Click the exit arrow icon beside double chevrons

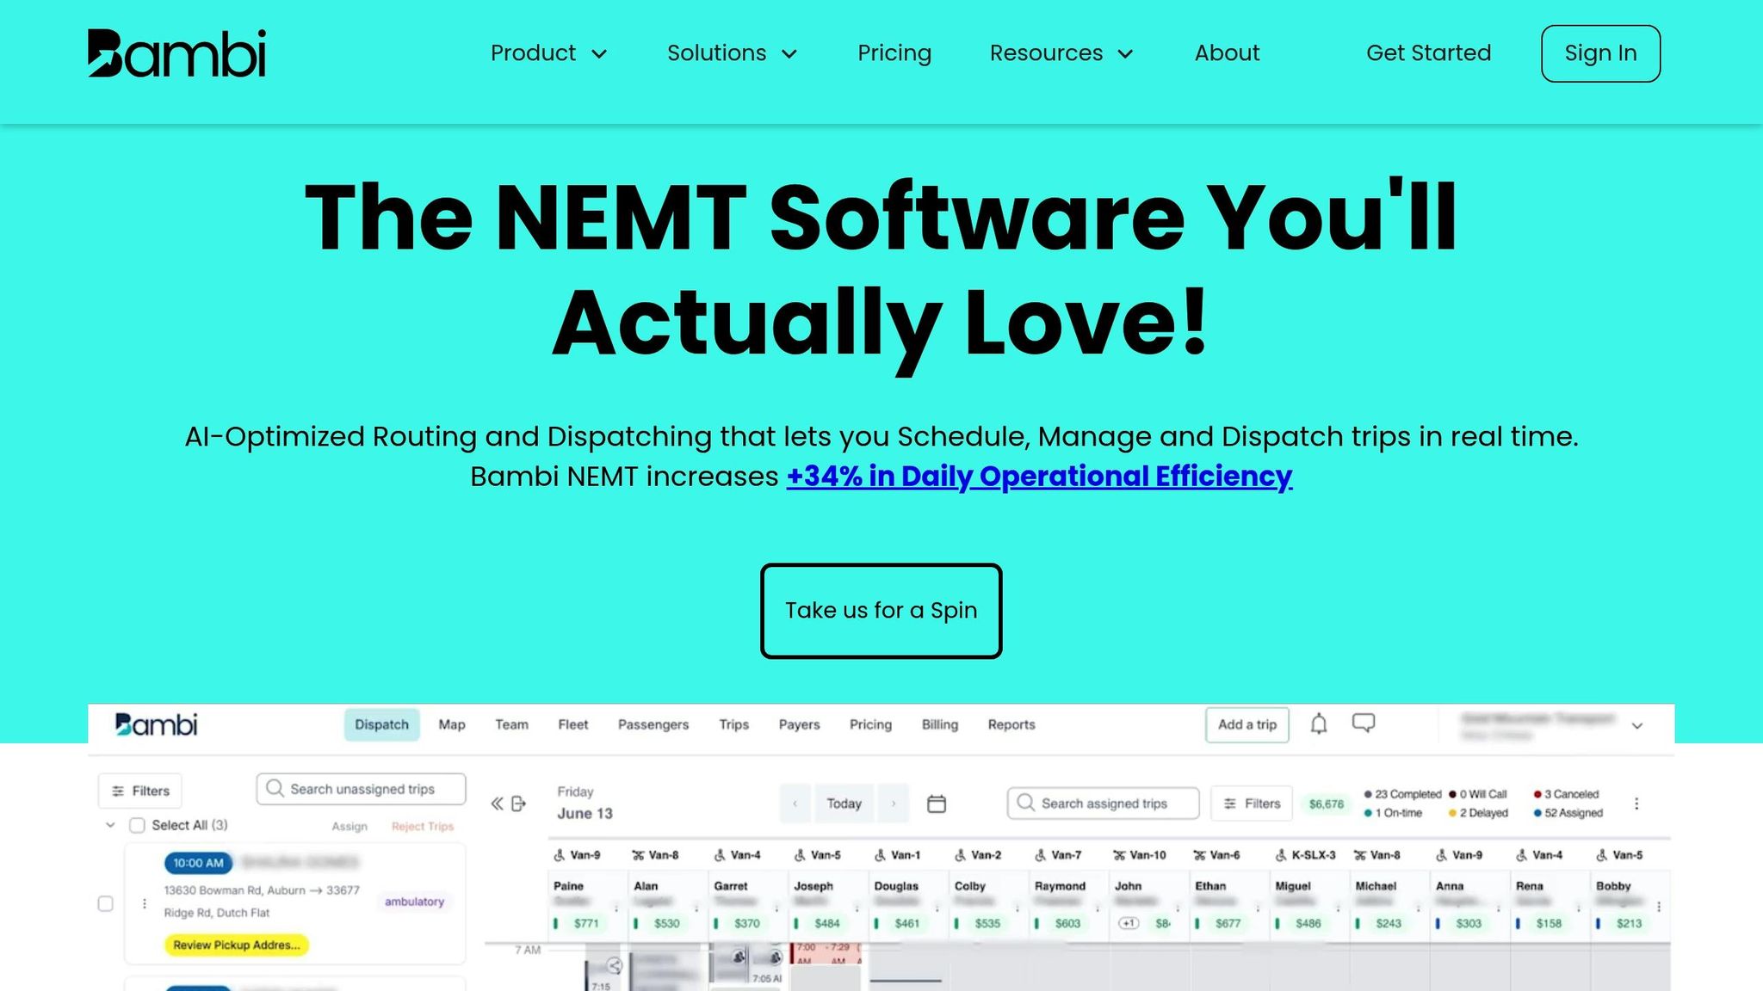coord(518,803)
